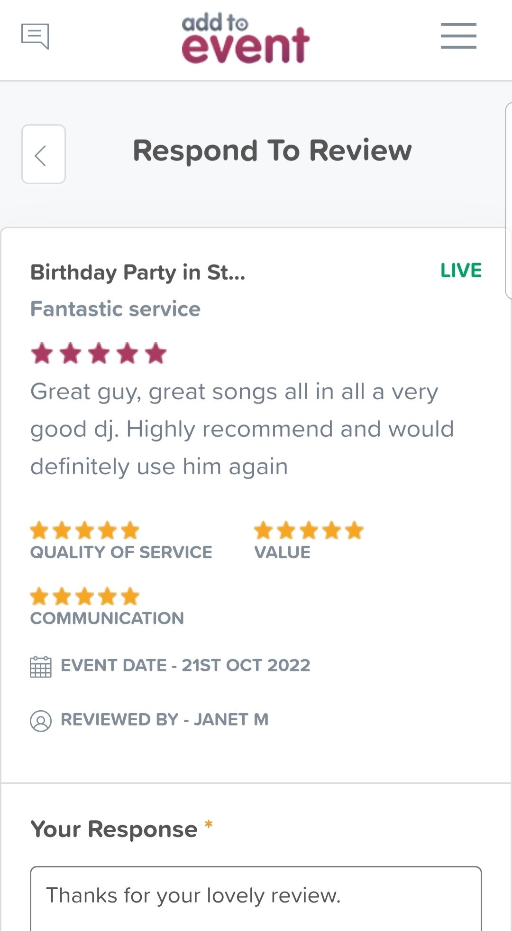
Task: Click the review body text paragraph
Action: click(242, 429)
